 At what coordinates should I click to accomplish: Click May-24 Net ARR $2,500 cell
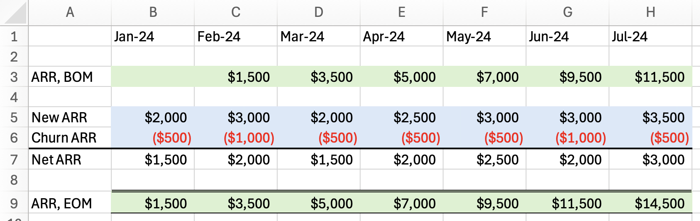click(x=485, y=159)
